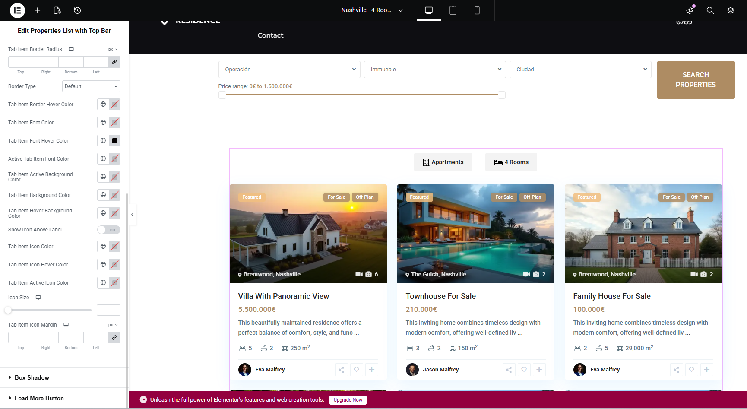Click the Add Element plus icon
747x409 pixels.
(38, 10)
